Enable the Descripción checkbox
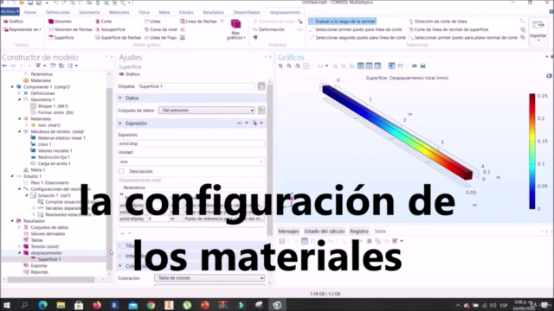Image resolution: width=554 pixels, height=311 pixels. click(121, 171)
